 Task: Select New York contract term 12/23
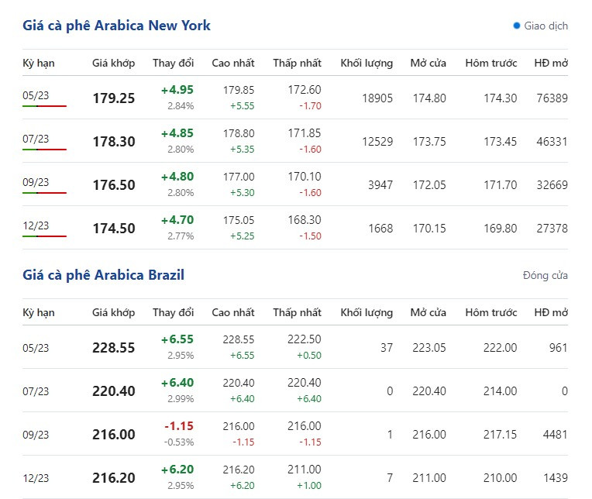tap(36, 225)
